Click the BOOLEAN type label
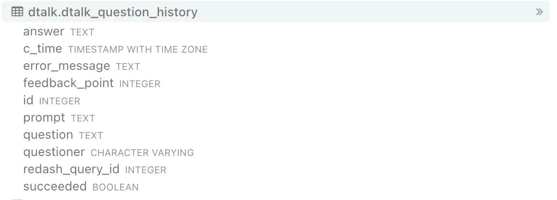Viewport: 557px width, 200px height. click(x=115, y=188)
